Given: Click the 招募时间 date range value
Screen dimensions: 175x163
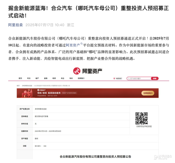Looking at the screenshot, I should [48, 131].
